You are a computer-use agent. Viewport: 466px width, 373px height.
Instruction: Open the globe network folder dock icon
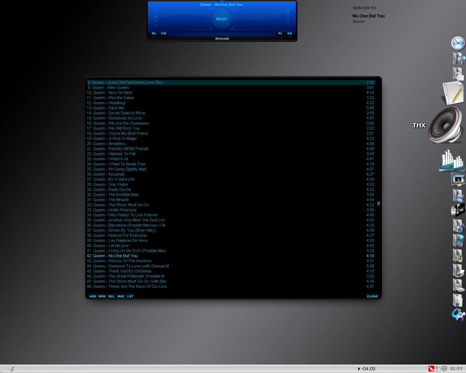[458, 240]
